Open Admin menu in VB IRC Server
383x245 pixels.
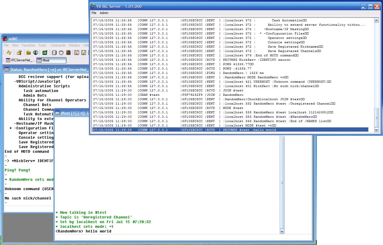(x=104, y=13)
